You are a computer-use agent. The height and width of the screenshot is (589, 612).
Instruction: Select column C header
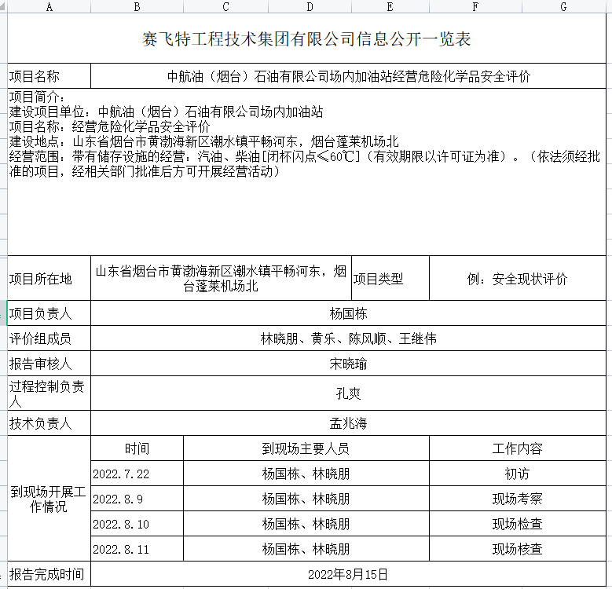click(225, 6)
